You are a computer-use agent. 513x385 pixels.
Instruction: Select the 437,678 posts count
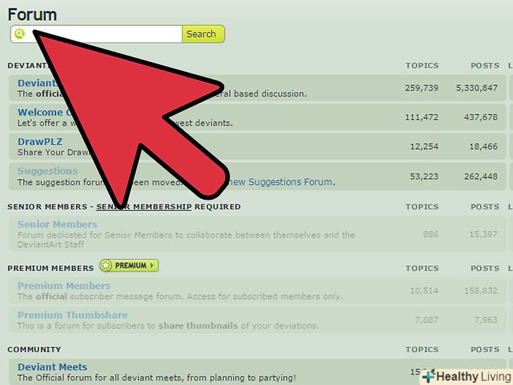click(481, 117)
